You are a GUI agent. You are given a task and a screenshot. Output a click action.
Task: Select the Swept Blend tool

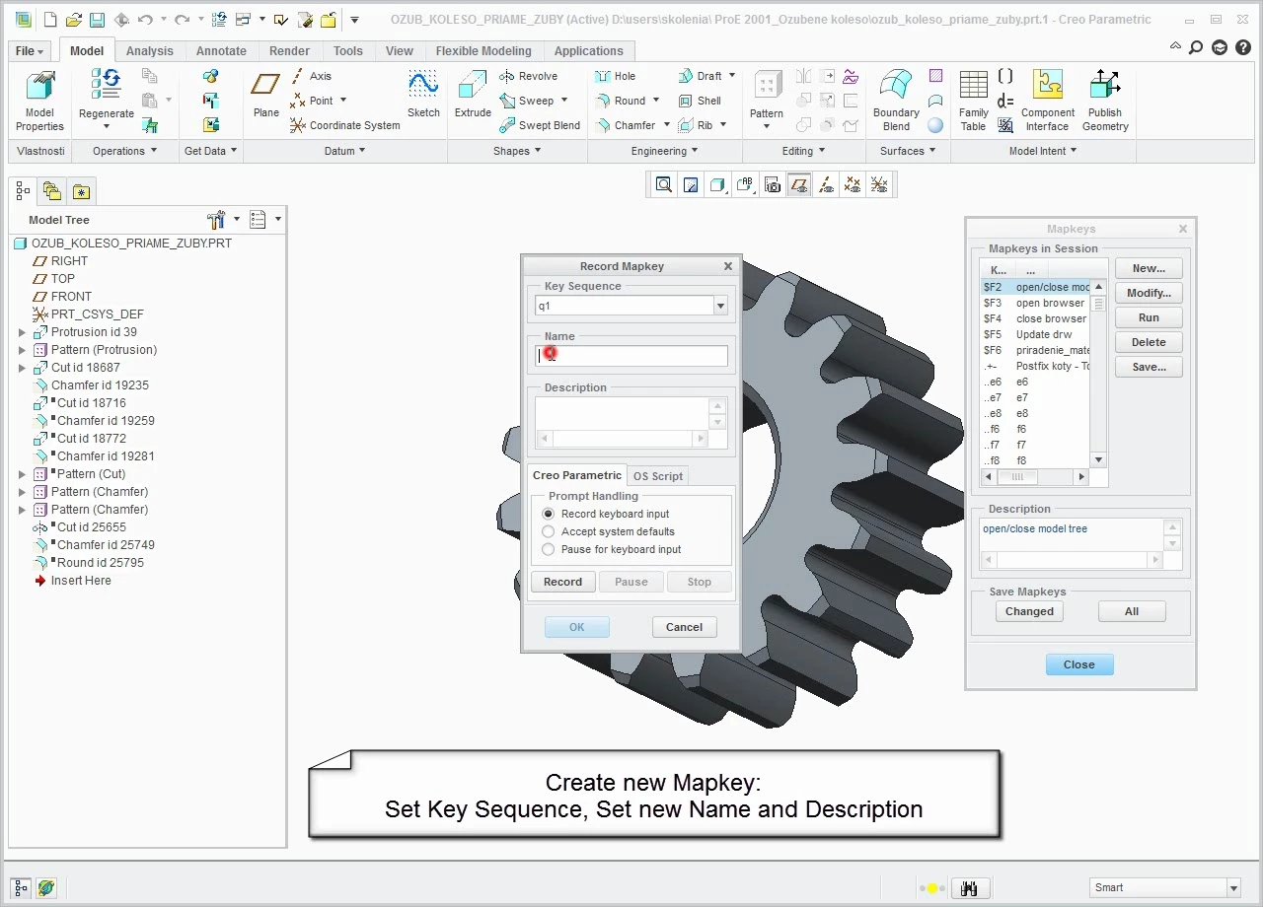coord(540,125)
